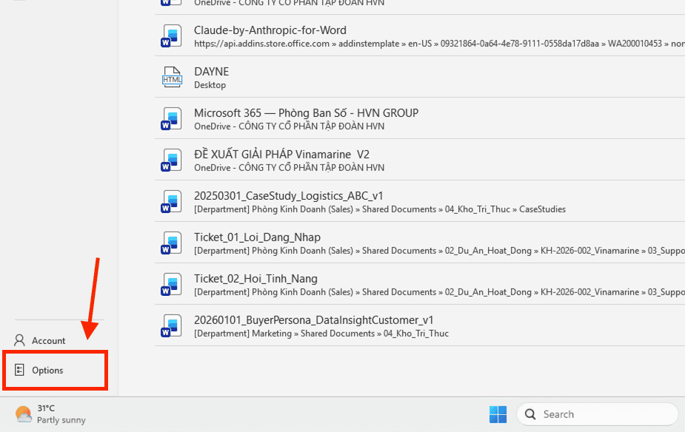Viewport: 685px width, 432px height.
Task: Click the path text under Ticket_01_Loi_Dang_Nhap
Action: coord(439,251)
